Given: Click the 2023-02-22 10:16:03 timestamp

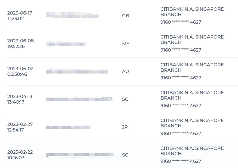Looking at the screenshot, I should pos(20,155).
